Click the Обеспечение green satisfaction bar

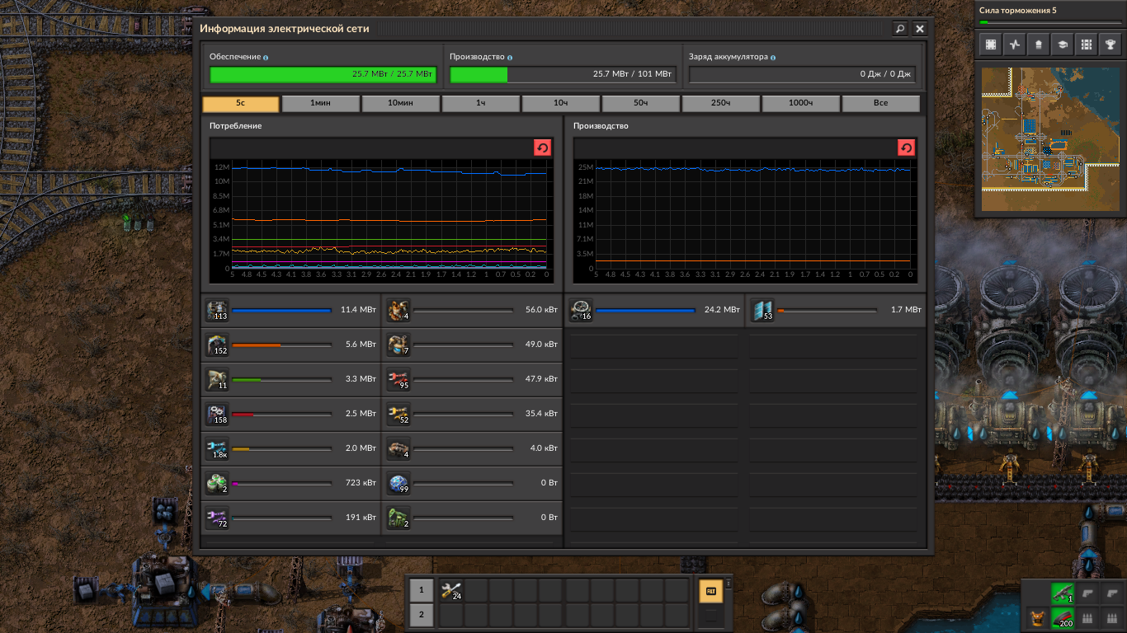tap(323, 74)
